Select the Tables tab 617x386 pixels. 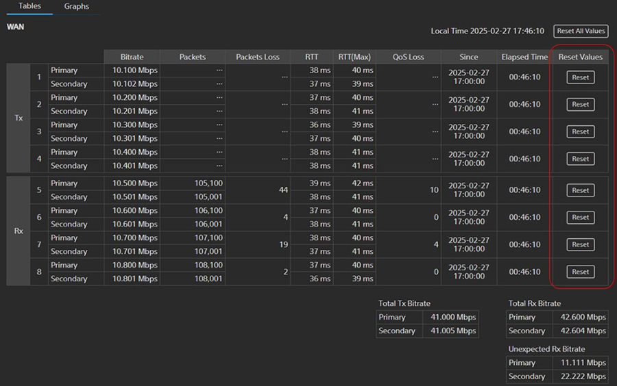pos(29,6)
